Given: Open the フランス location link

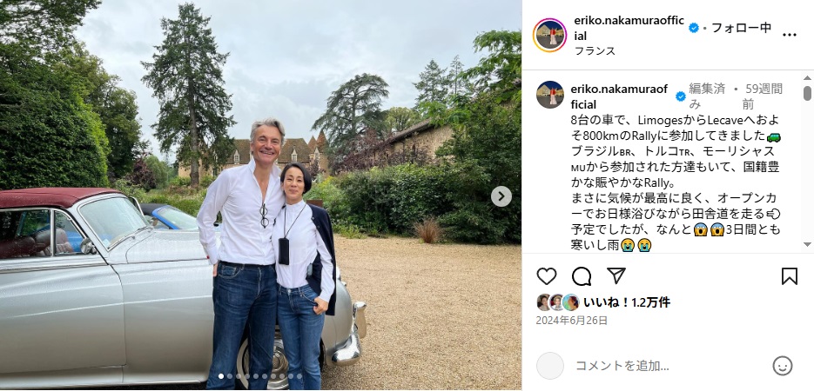Looking at the screenshot, I should 595,50.
